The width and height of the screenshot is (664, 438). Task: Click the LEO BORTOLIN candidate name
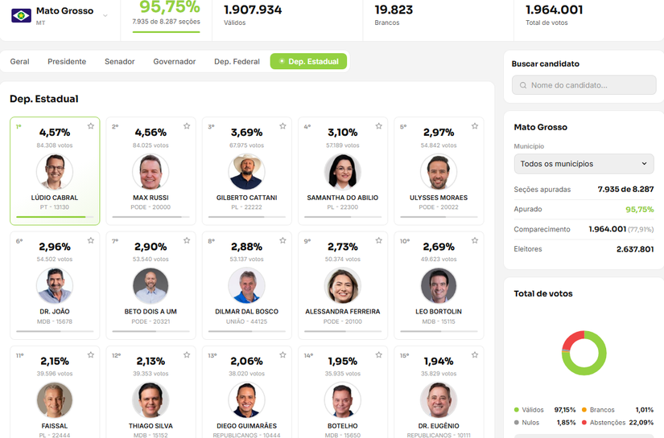439,312
